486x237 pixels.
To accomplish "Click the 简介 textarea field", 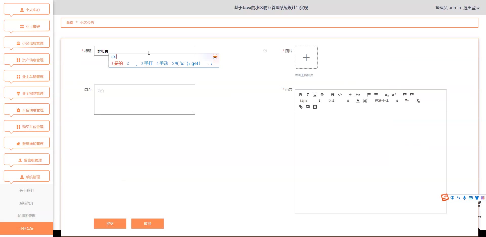I will point(144,100).
